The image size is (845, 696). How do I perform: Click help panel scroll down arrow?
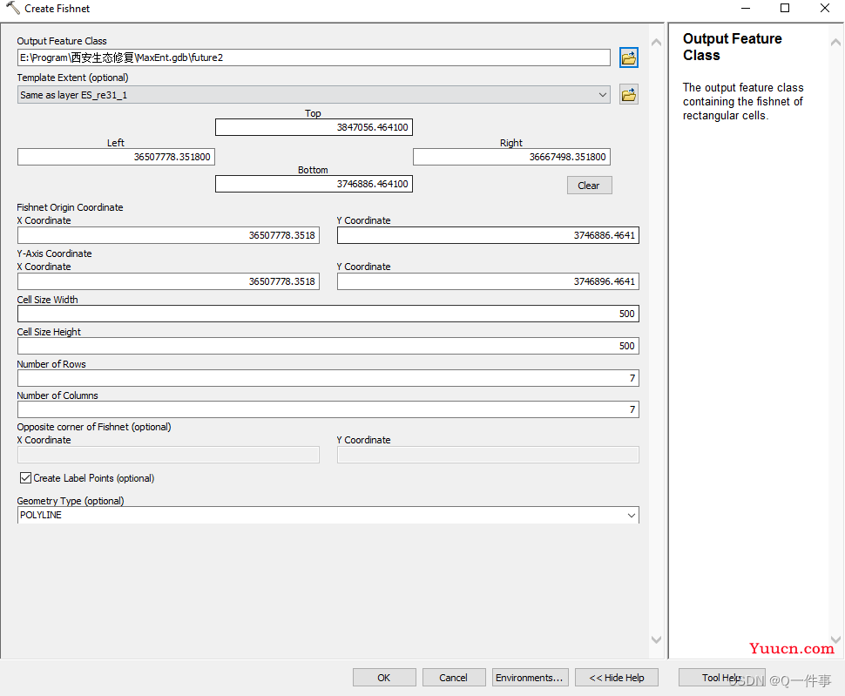pos(835,639)
